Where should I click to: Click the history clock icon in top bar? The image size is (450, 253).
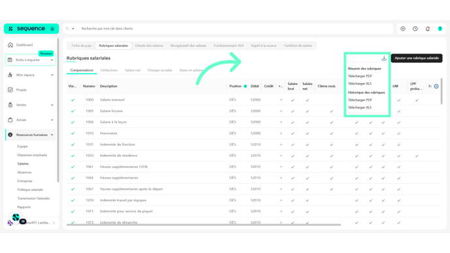point(415,29)
